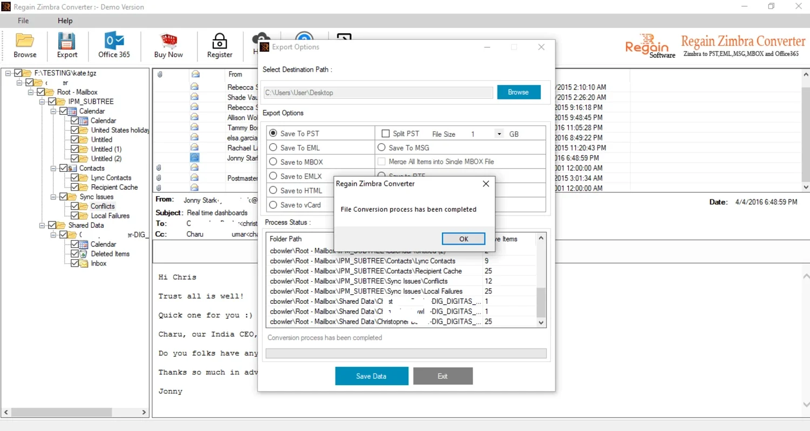Click the envelope icon in Allison row
Viewport: 810px width, 431px height.
[195, 117]
